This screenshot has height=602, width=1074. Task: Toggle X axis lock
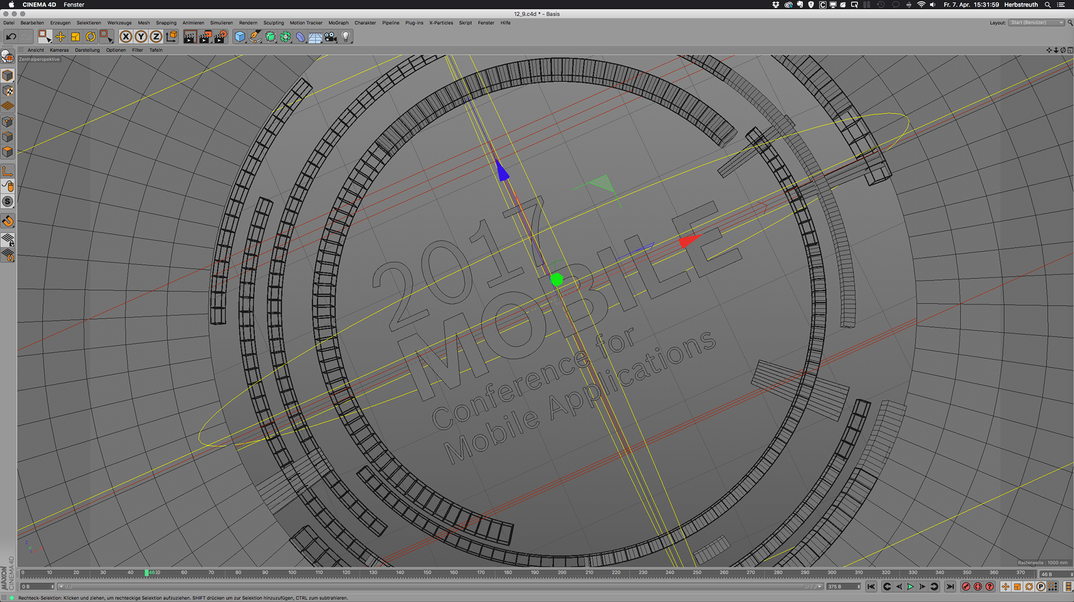click(126, 37)
